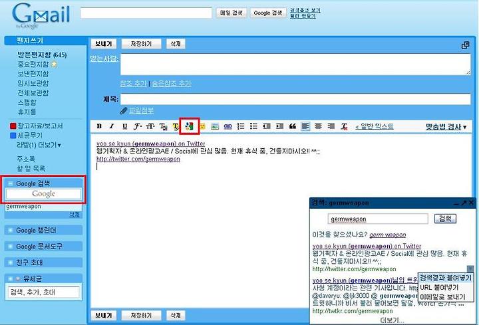The image size is (479, 325).
Task: Open the Gmail logo home link
Action: pyautogui.click(x=41, y=14)
